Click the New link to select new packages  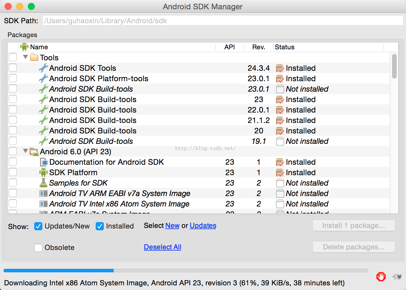pos(172,226)
